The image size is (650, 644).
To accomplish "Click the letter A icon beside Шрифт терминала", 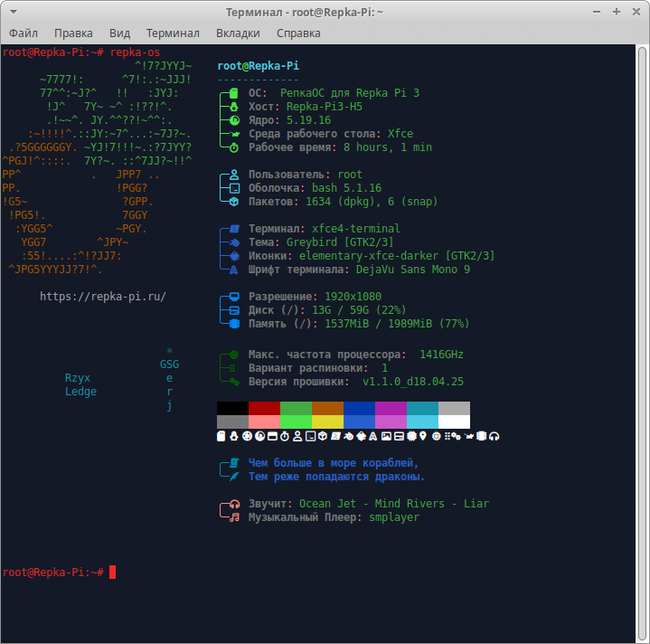I will click(x=234, y=270).
